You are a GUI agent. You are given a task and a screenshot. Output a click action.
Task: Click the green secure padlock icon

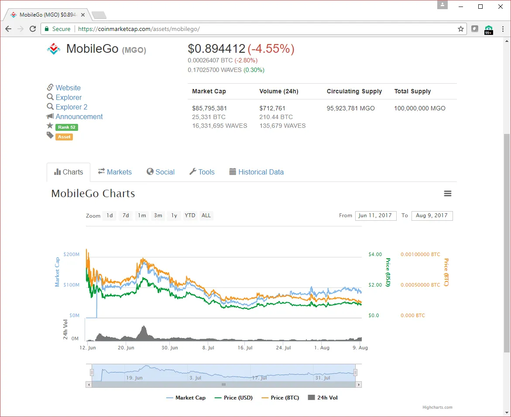tap(47, 29)
